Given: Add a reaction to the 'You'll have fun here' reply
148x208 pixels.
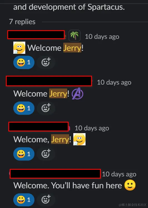Looking at the screenshot, I should [x=46, y=200].
